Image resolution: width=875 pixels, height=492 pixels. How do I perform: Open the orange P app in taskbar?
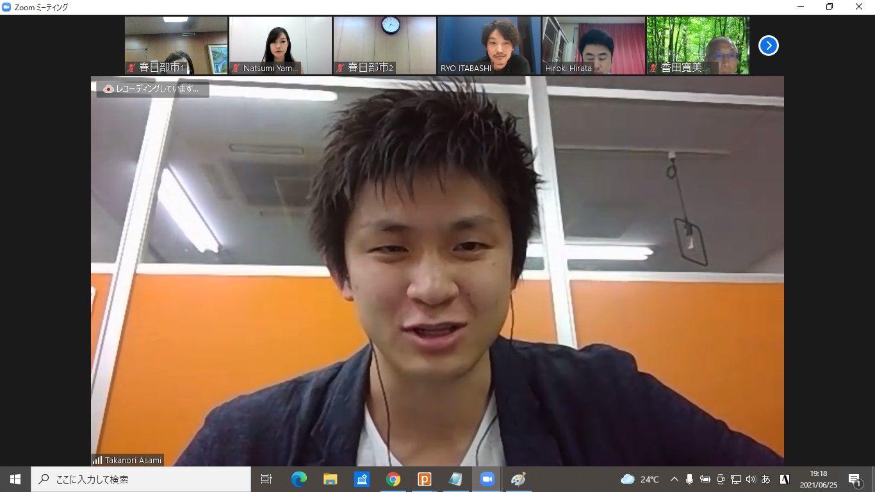pyautogui.click(x=424, y=479)
